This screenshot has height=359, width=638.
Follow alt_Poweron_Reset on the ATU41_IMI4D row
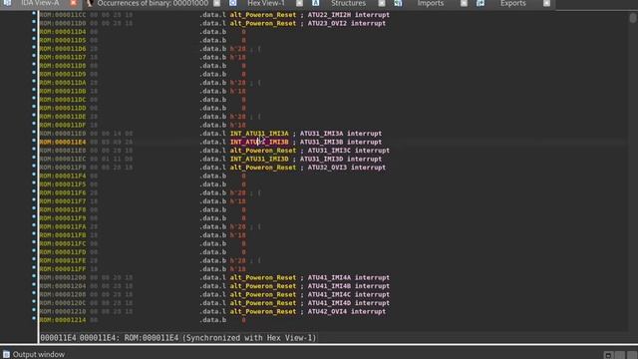263,303
